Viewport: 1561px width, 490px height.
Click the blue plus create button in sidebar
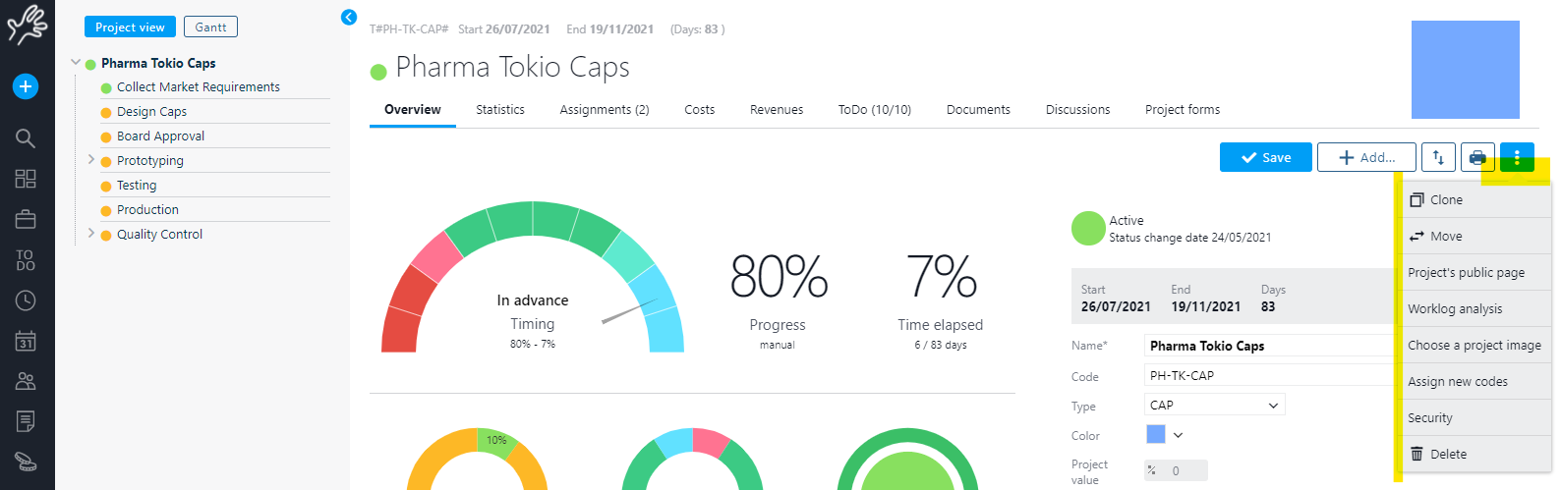click(26, 86)
